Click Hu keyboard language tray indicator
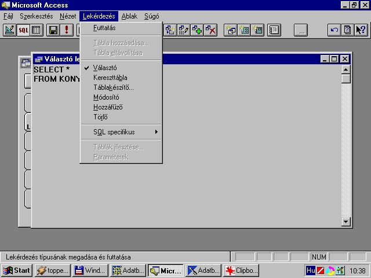The image size is (371, 278). (x=311, y=270)
